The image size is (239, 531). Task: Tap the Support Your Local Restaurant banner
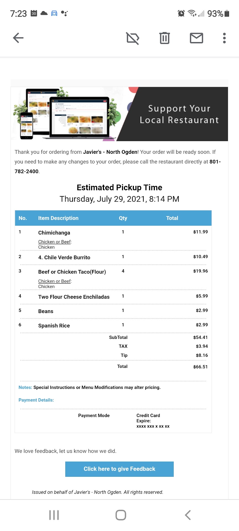click(119, 114)
